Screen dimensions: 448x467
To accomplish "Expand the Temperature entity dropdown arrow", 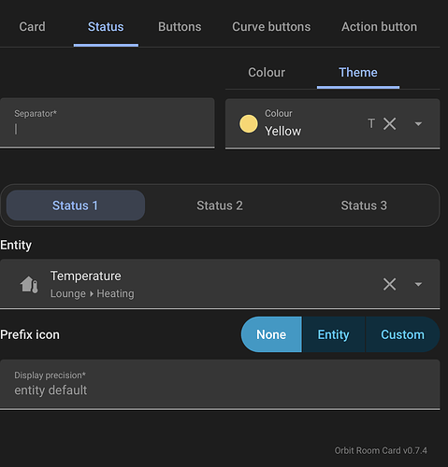I will point(418,284).
